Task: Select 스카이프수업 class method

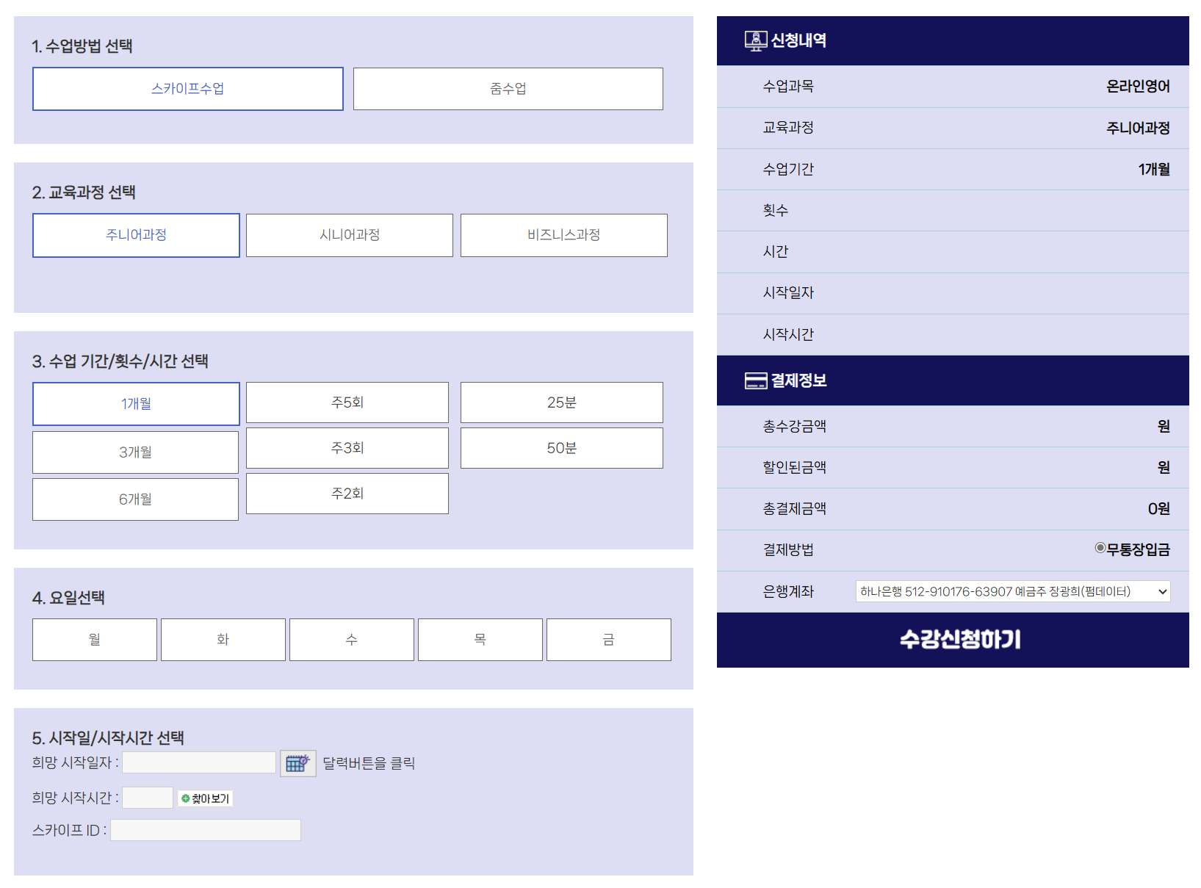Action: coord(188,89)
